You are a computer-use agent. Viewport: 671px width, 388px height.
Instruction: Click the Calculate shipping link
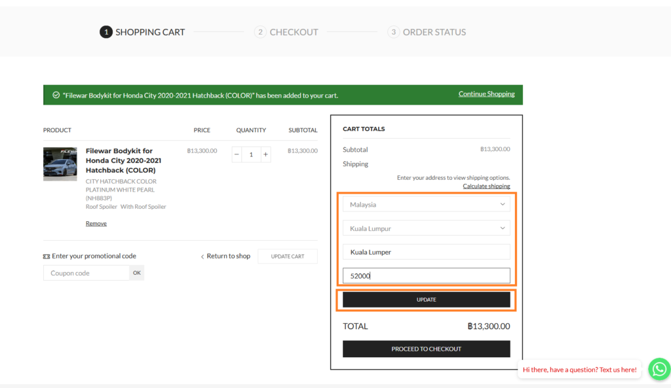[x=486, y=186]
